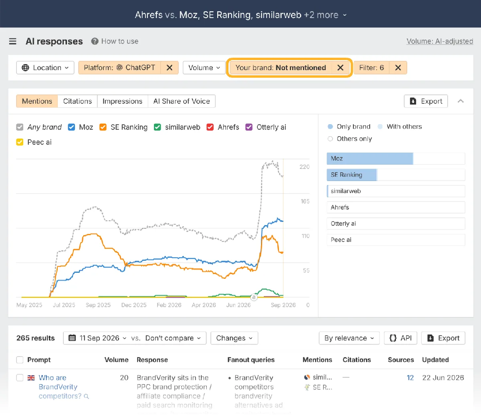Open the Changes dropdown
Image resolution: width=481 pixels, height=415 pixels.
234,338
